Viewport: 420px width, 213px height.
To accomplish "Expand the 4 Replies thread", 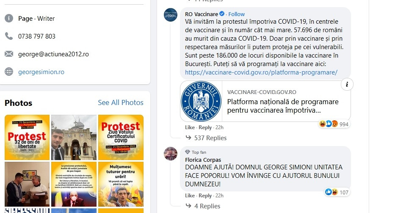I will pos(207,206).
